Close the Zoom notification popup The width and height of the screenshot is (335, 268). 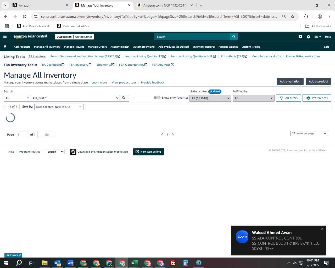322,229
